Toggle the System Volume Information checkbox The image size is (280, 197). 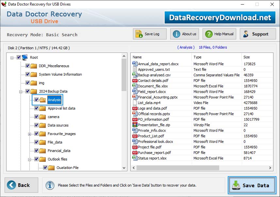(27, 74)
